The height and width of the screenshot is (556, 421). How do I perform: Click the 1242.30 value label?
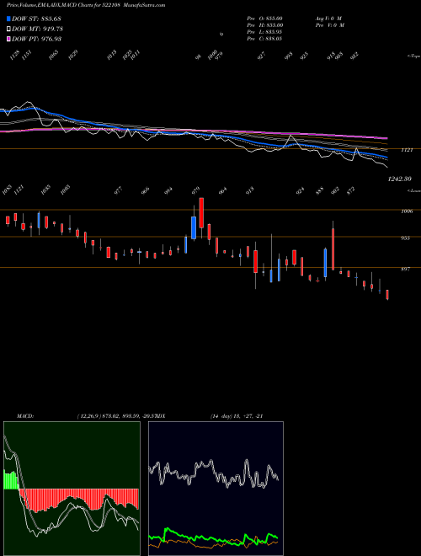pyautogui.click(x=399, y=179)
